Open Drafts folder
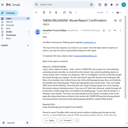Image resolution: width=128 pixels, height=128 pixels. (15, 32)
